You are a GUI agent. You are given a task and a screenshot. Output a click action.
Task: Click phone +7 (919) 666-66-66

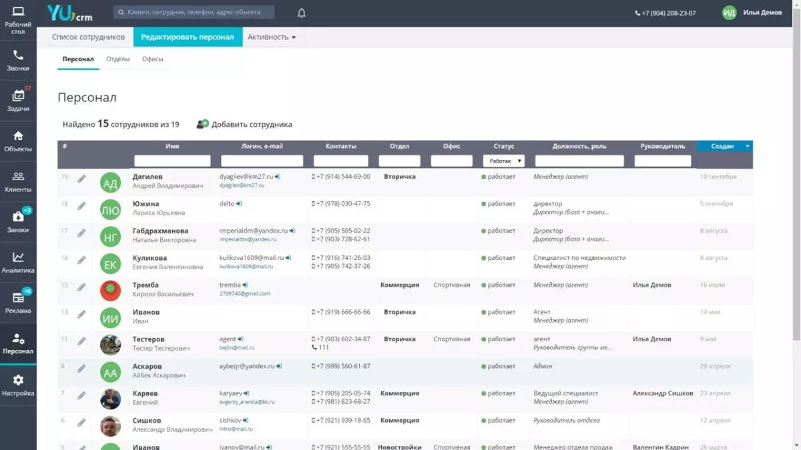coord(343,312)
